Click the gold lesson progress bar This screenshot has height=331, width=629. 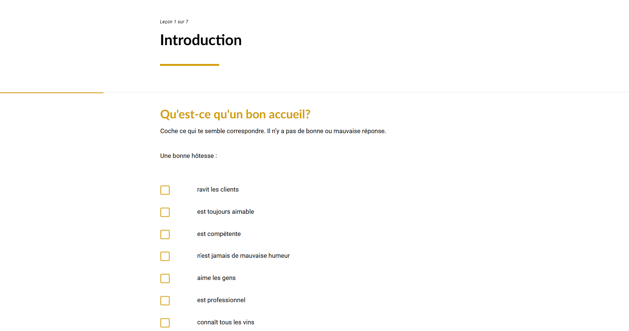point(52,92)
